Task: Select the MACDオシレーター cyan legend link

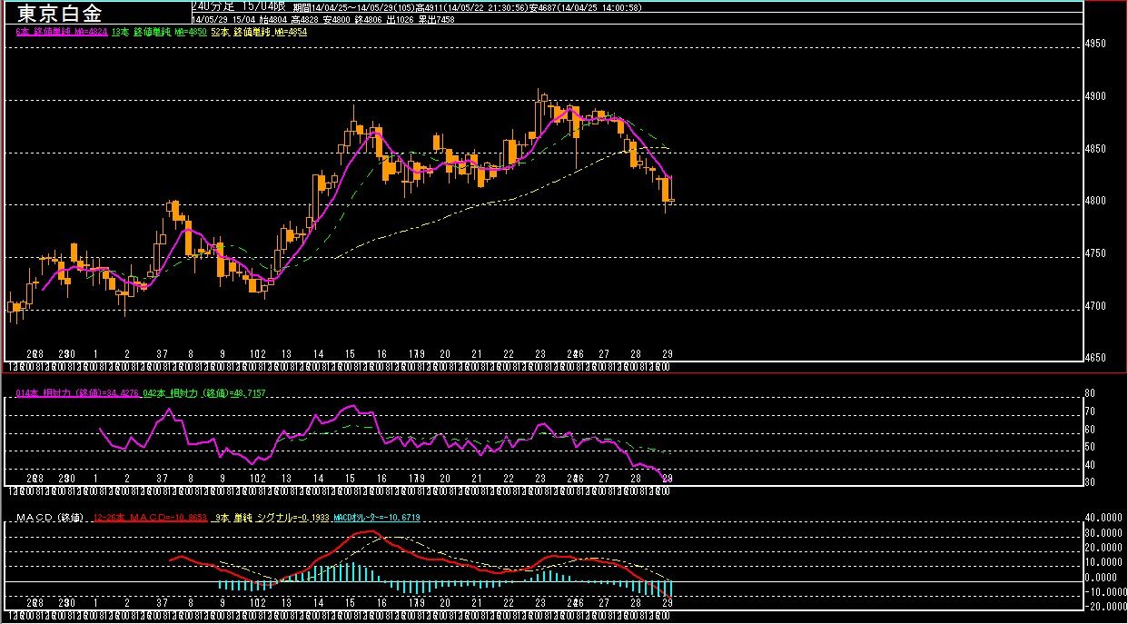Action: click(376, 518)
